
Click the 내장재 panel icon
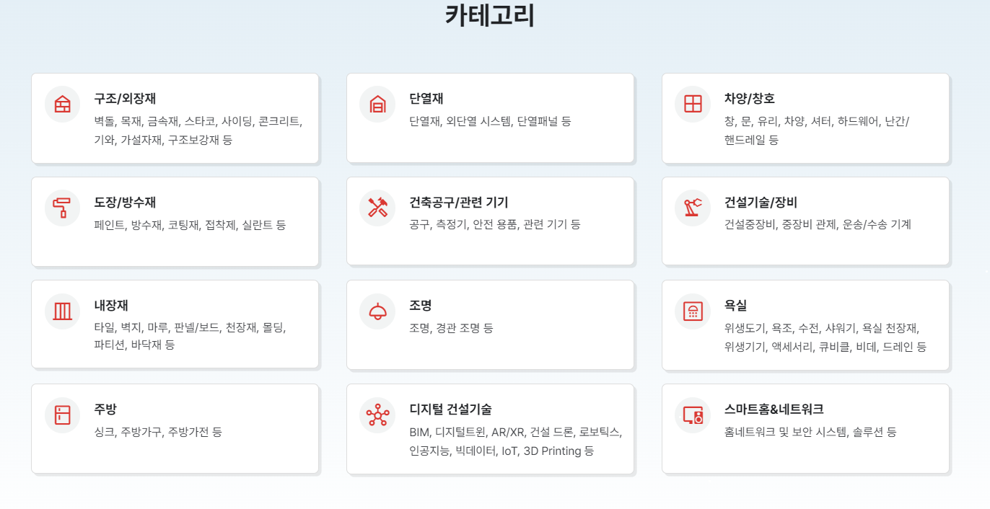(63, 311)
